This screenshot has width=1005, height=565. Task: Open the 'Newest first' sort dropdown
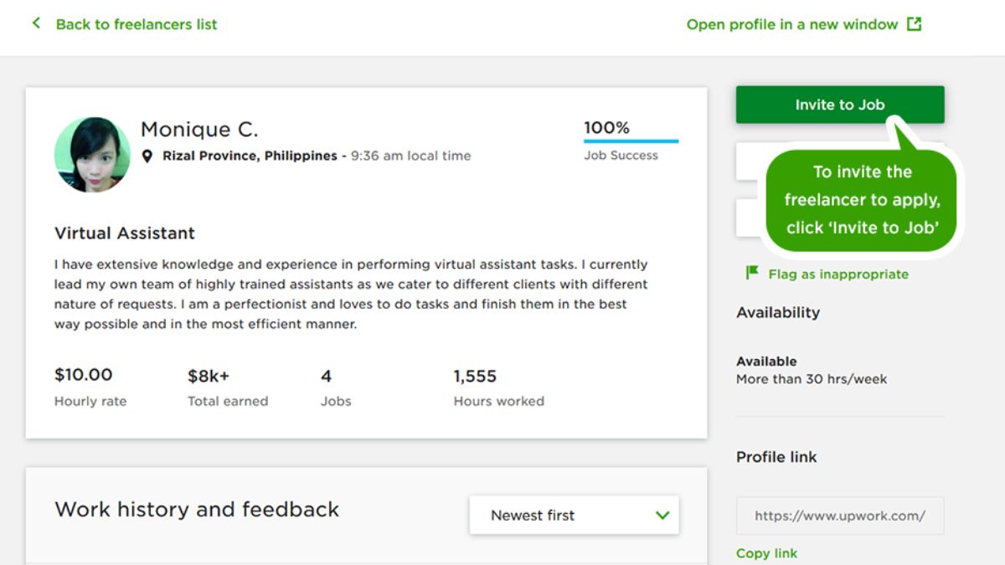(x=574, y=515)
